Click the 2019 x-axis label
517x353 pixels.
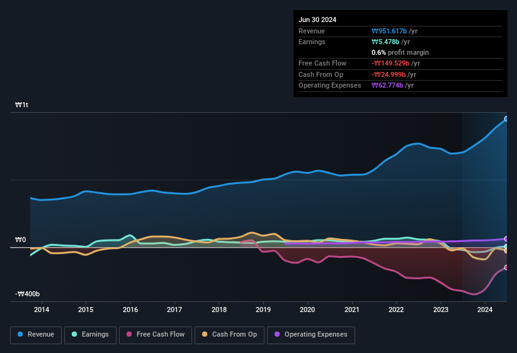point(263,310)
